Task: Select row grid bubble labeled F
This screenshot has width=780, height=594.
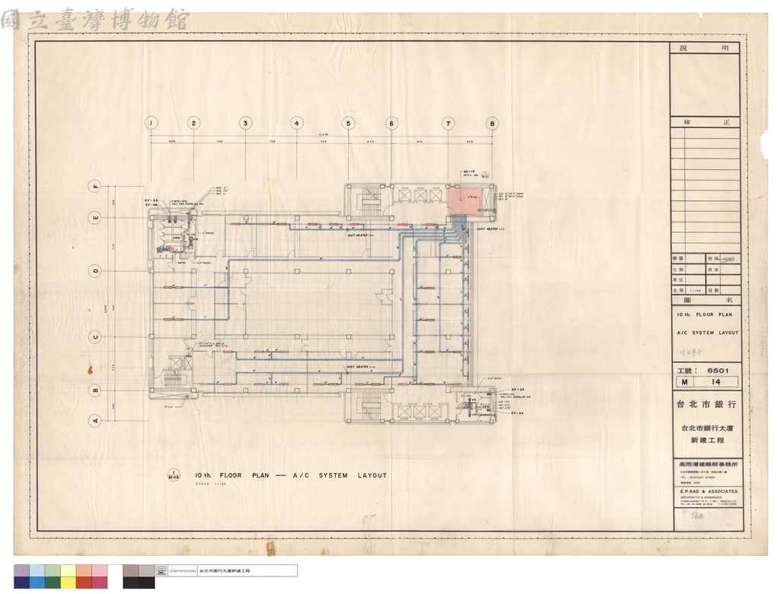Action: coord(95,187)
